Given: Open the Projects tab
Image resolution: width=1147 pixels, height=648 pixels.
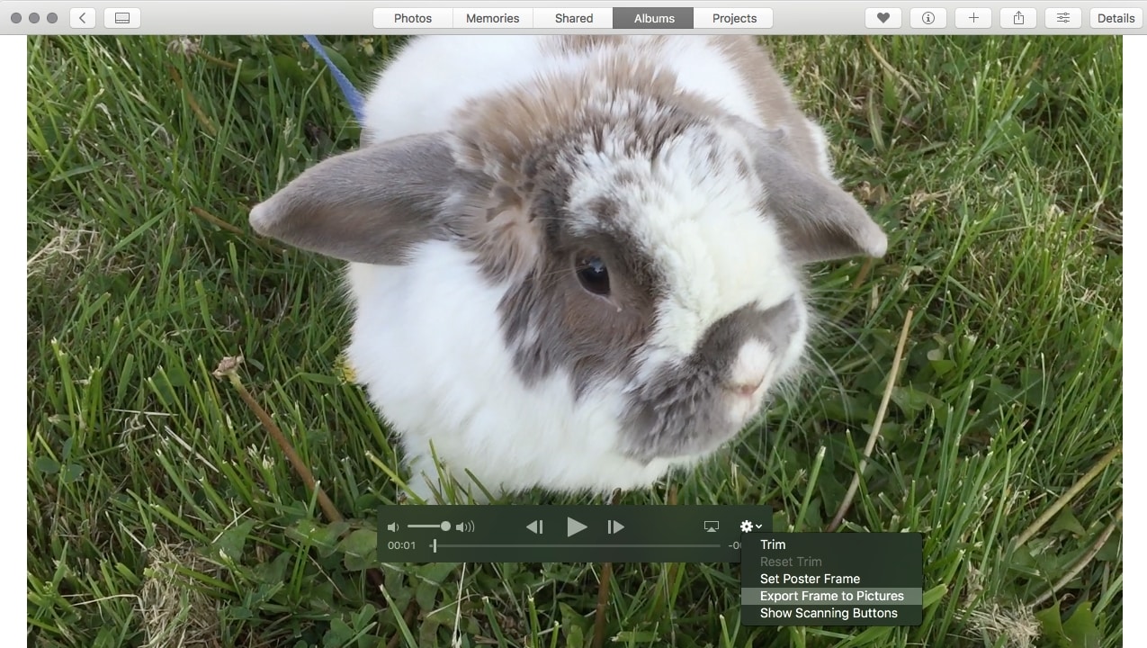Looking at the screenshot, I should 733,17.
